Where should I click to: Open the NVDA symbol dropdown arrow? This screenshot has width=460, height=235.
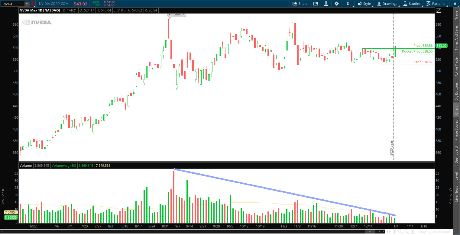pos(27,4)
